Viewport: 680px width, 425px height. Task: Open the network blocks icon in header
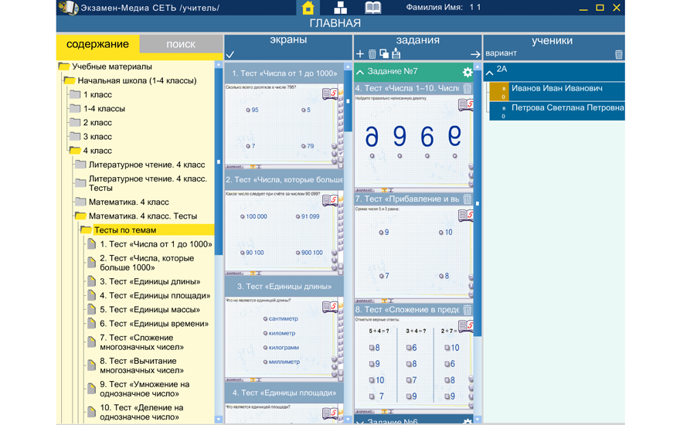pos(341,8)
